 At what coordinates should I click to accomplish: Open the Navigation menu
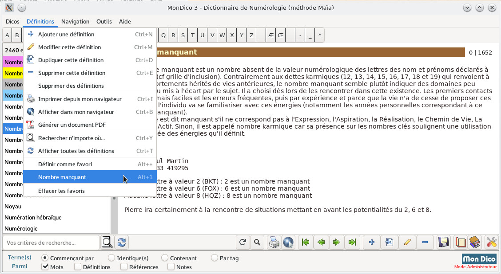point(75,21)
